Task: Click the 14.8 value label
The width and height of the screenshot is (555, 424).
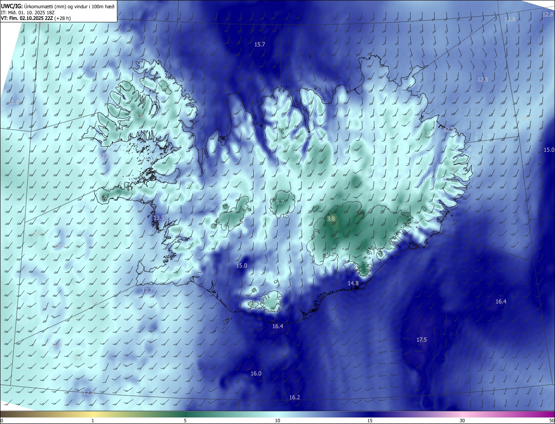Action: tap(353, 283)
